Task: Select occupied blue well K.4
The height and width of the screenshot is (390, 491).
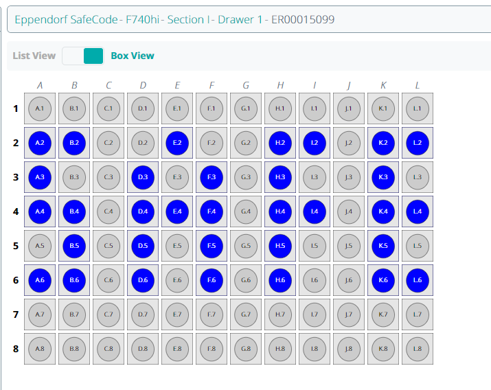Action: [383, 211]
